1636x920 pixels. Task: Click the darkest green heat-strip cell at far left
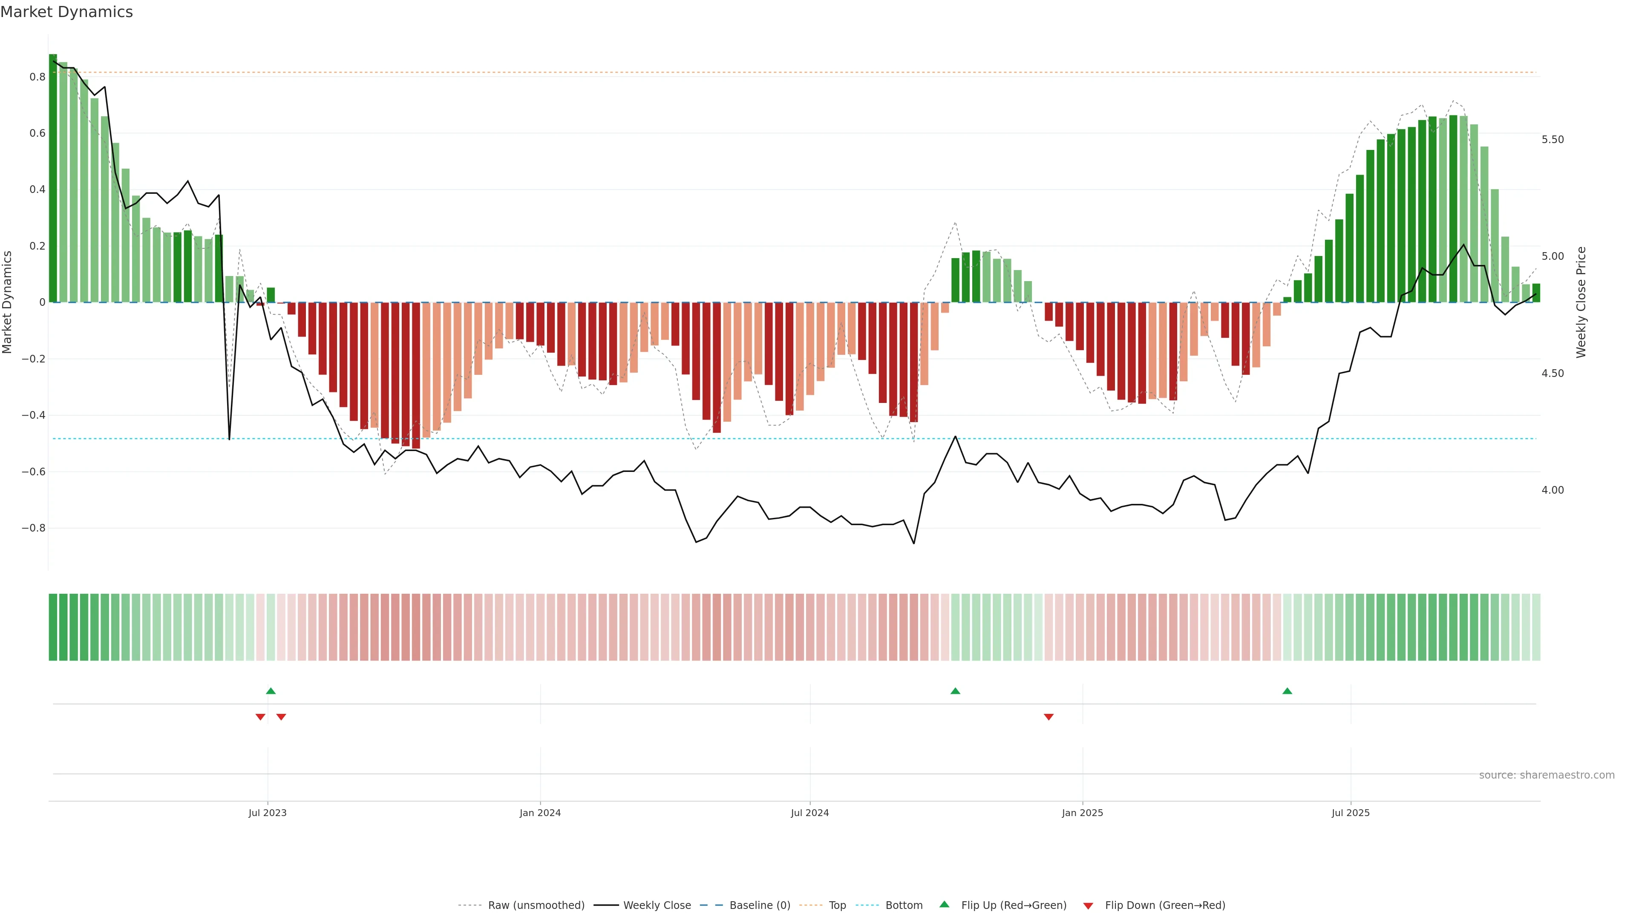(53, 627)
